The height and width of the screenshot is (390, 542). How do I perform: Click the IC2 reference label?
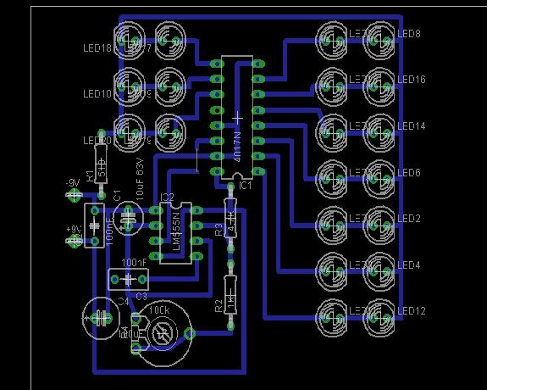click(x=167, y=198)
